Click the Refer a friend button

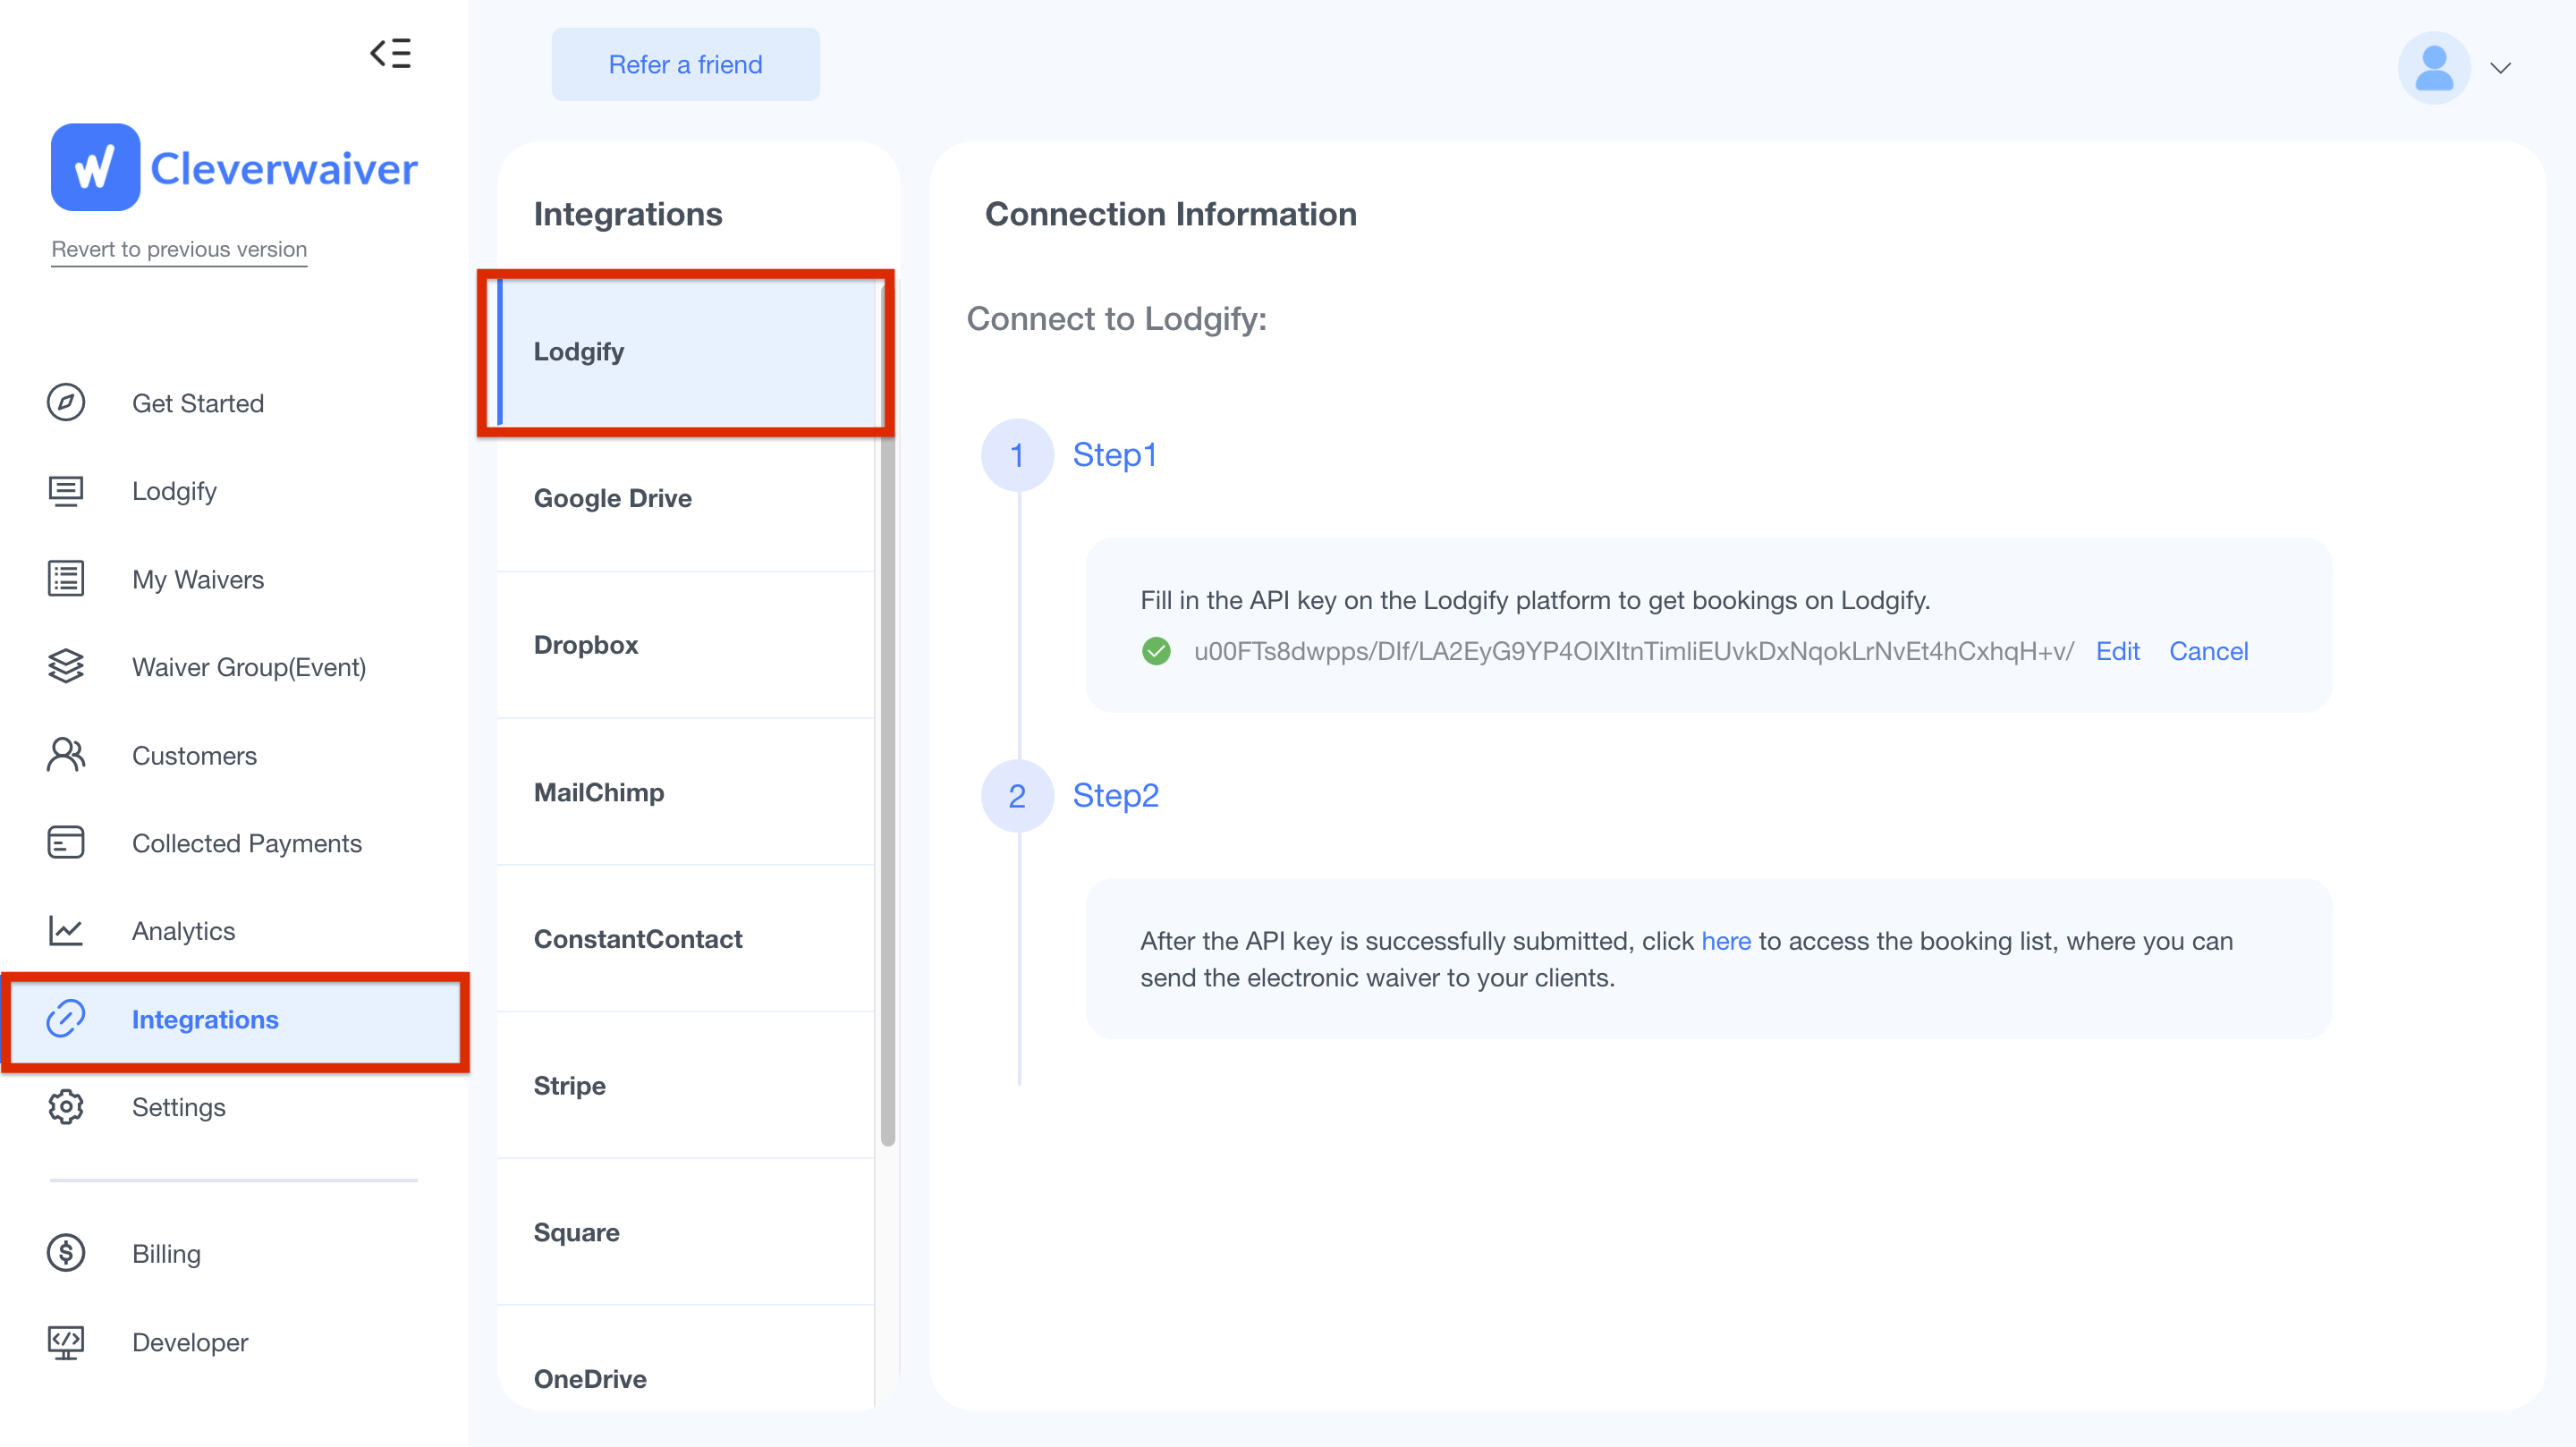click(685, 64)
